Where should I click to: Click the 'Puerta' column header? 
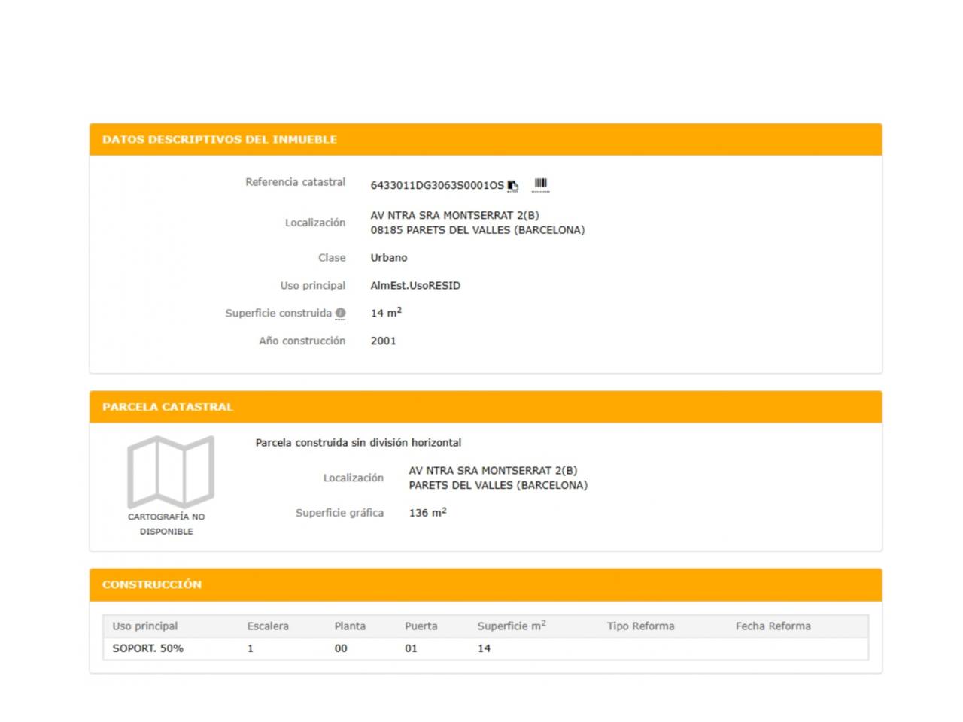[421, 626]
